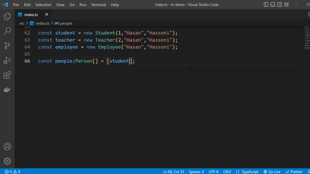The height and width of the screenshot is (174, 310).
Task: Click the teacher variable on line 63
Action: (x=65, y=40)
